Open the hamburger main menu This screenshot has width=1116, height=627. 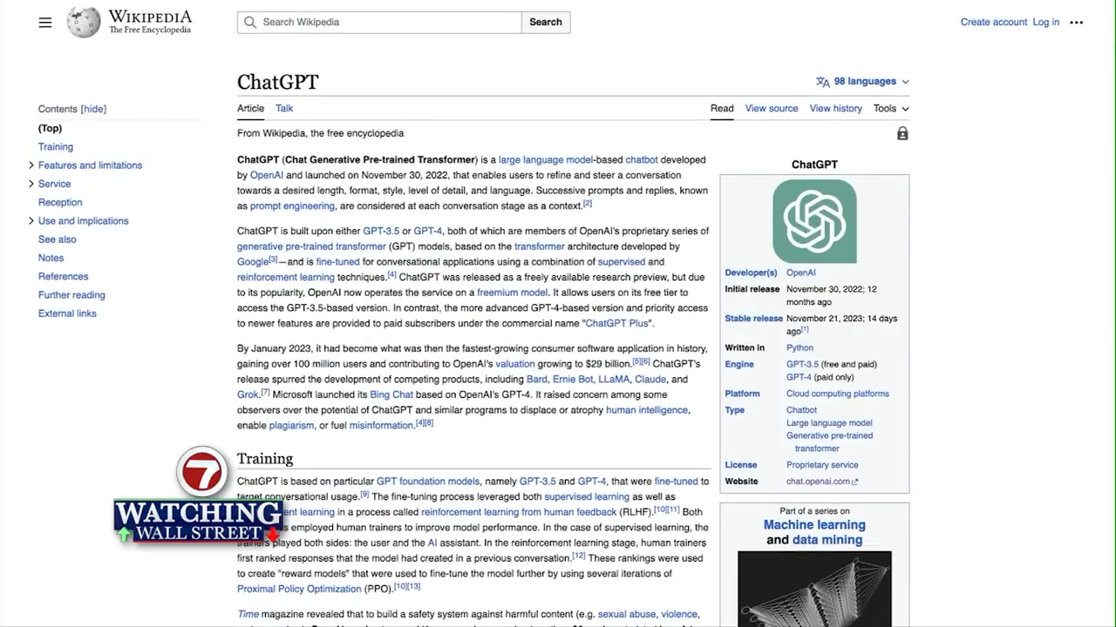pyautogui.click(x=45, y=23)
